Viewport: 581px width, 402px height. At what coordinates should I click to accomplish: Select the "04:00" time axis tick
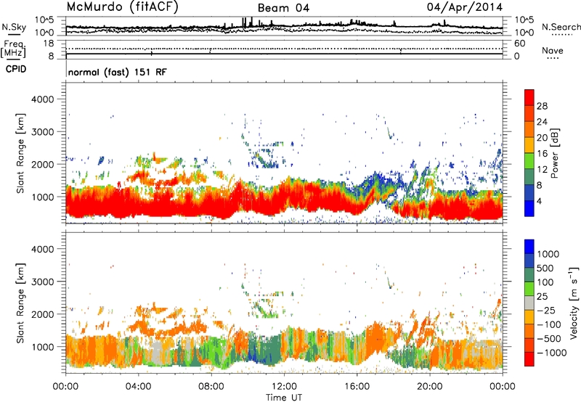pos(138,387)
